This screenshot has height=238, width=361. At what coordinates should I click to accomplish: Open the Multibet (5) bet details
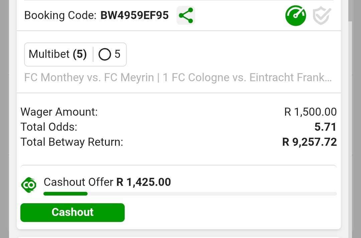click(x=57, y=54)
